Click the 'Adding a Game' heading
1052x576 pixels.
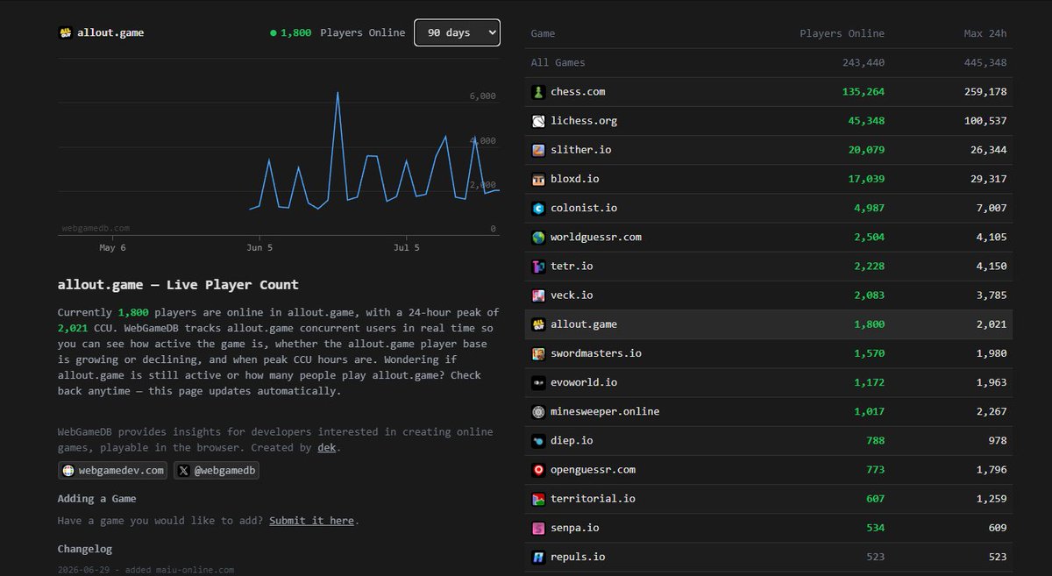pyautogui.click(x=97, y=499)
